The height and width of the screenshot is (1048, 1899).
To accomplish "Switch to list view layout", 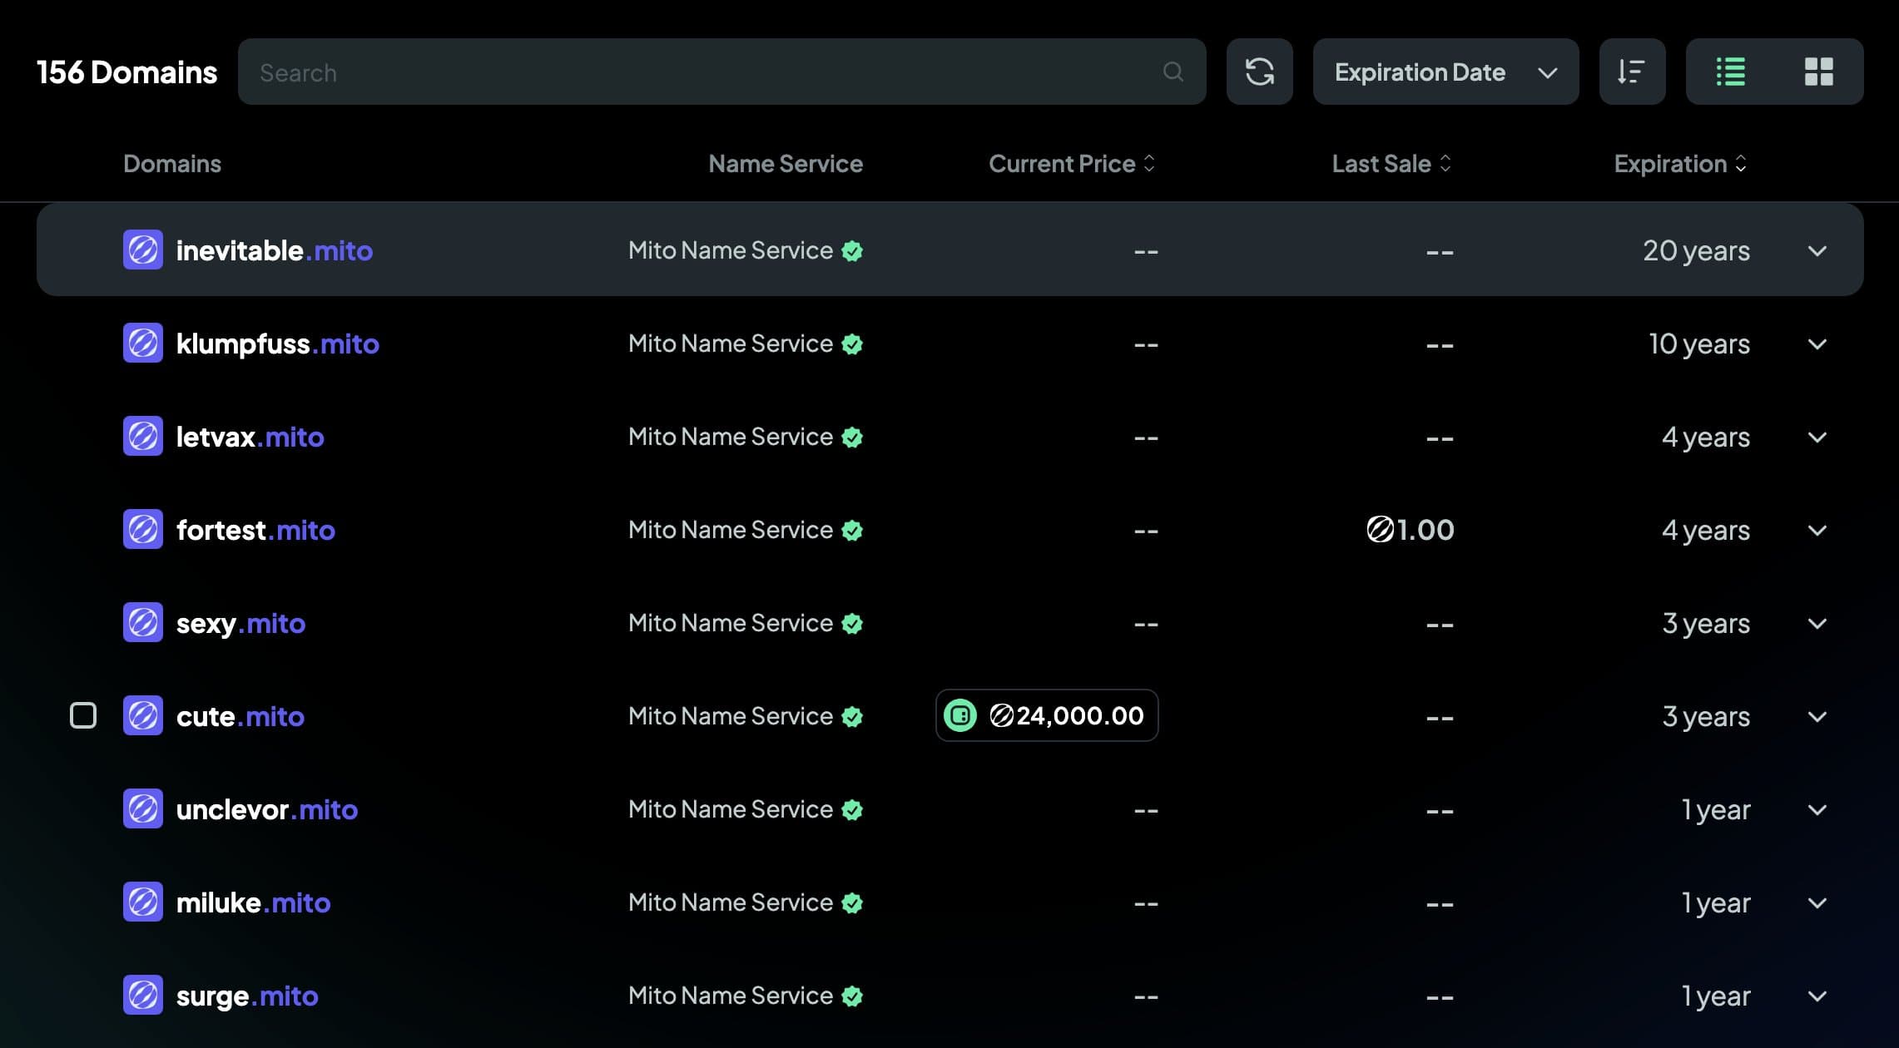I will (x=1730, y=72).
